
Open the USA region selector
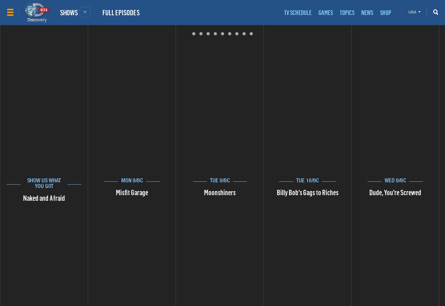(x=414, y=12)
